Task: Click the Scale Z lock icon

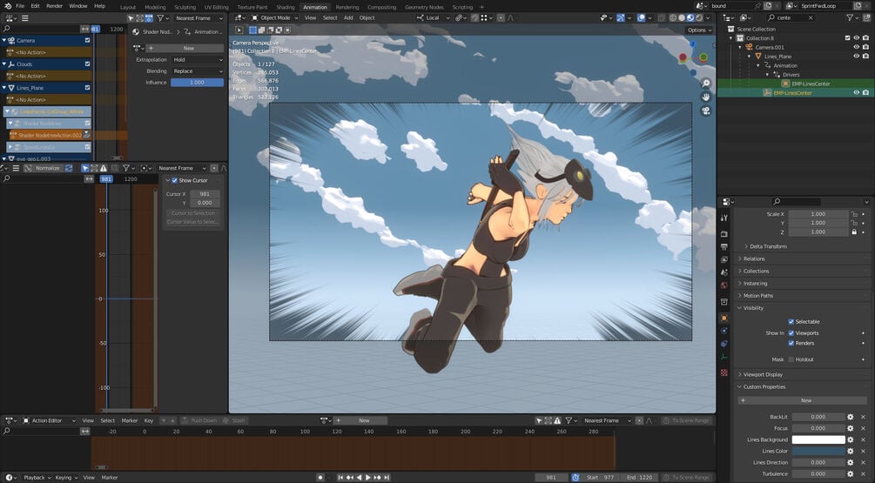Action: point(854,232)
